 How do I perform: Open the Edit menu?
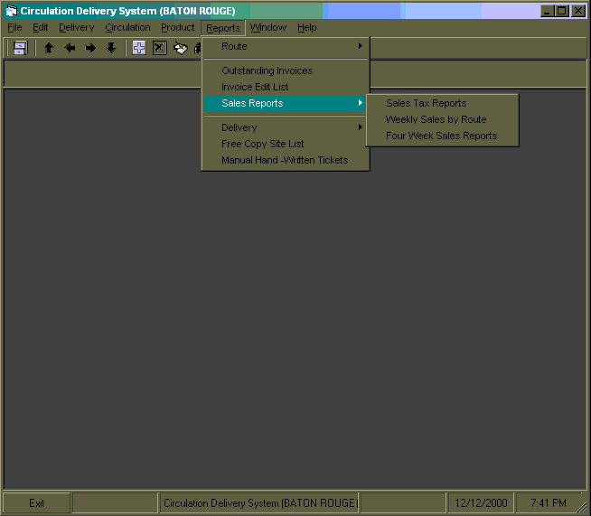tap(41, 27)
